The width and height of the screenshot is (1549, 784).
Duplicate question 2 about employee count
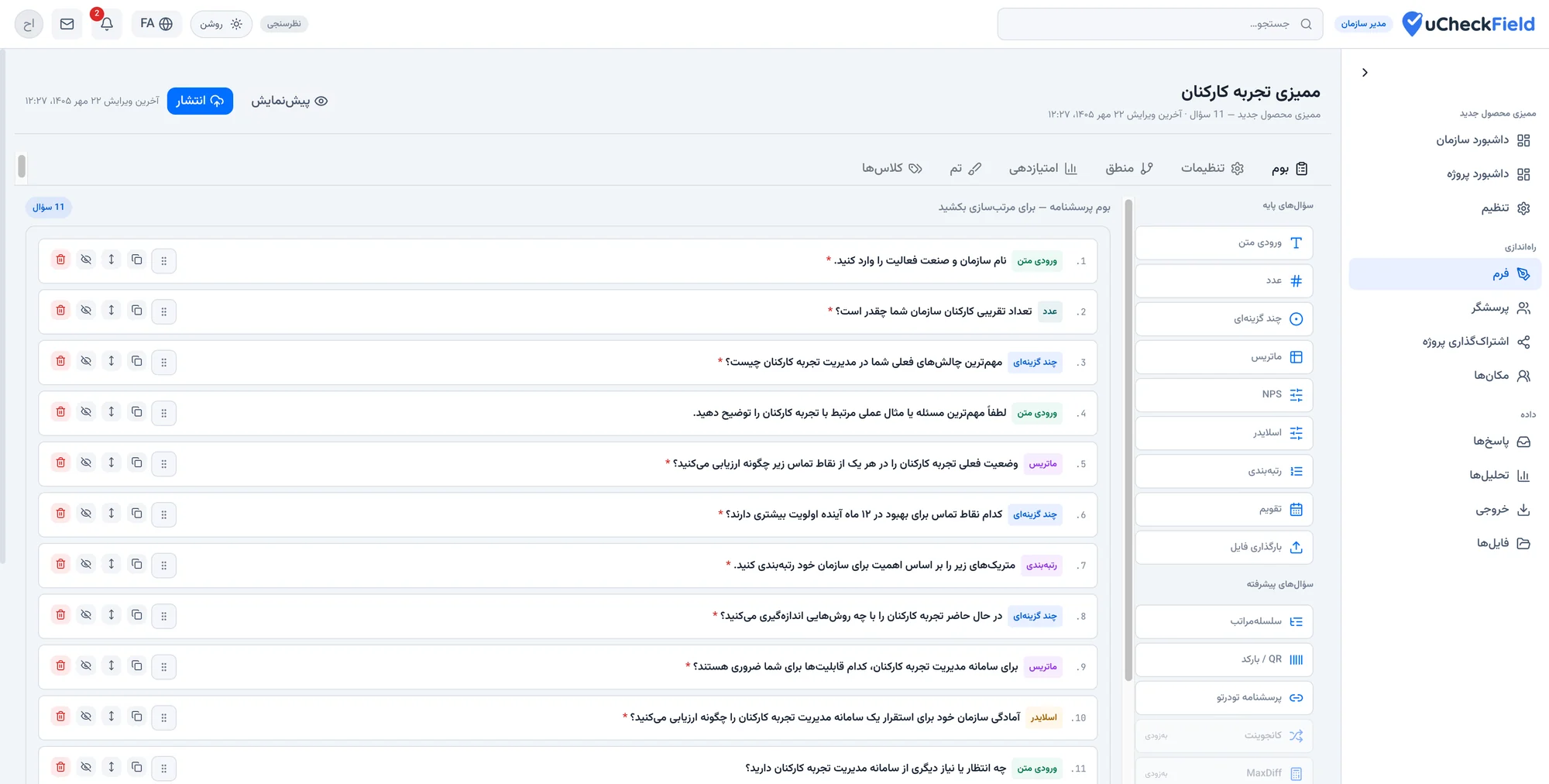pos(137,310)
